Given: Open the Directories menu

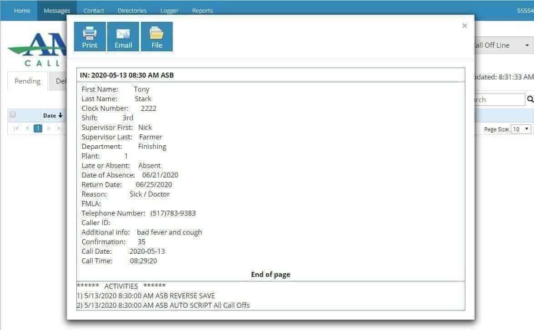Looking at the screenshot, I should tap(132, 10).
